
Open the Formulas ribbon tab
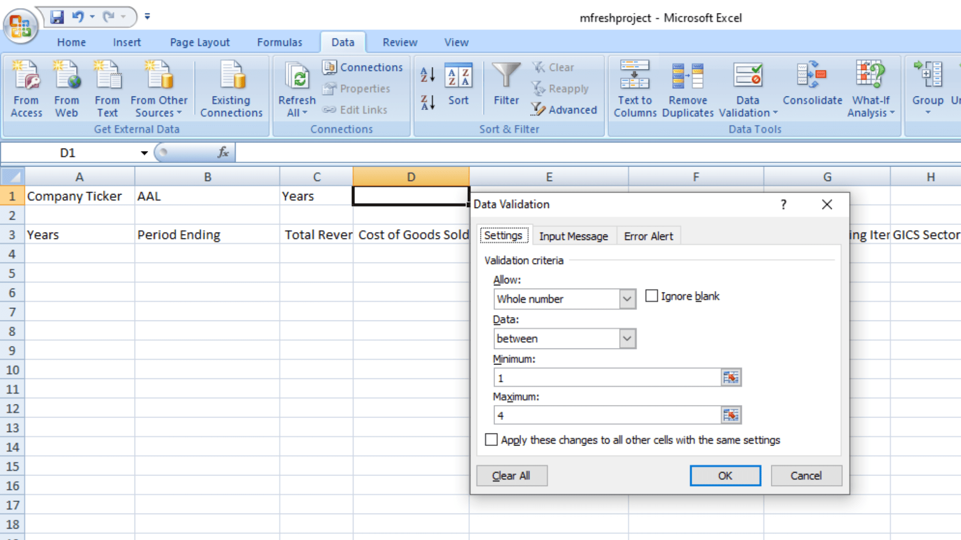[x=279, y=42]
